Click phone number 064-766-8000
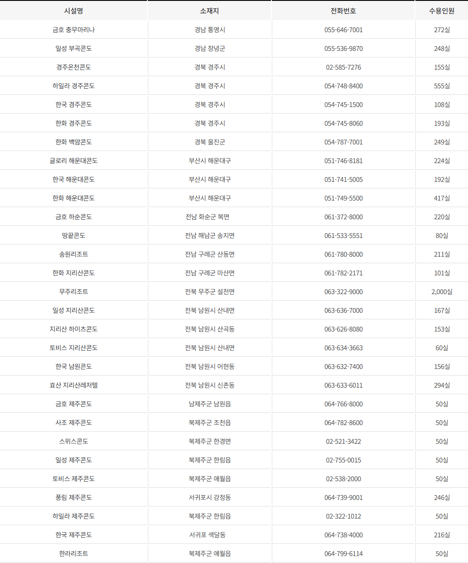 (x=343, y=404)
